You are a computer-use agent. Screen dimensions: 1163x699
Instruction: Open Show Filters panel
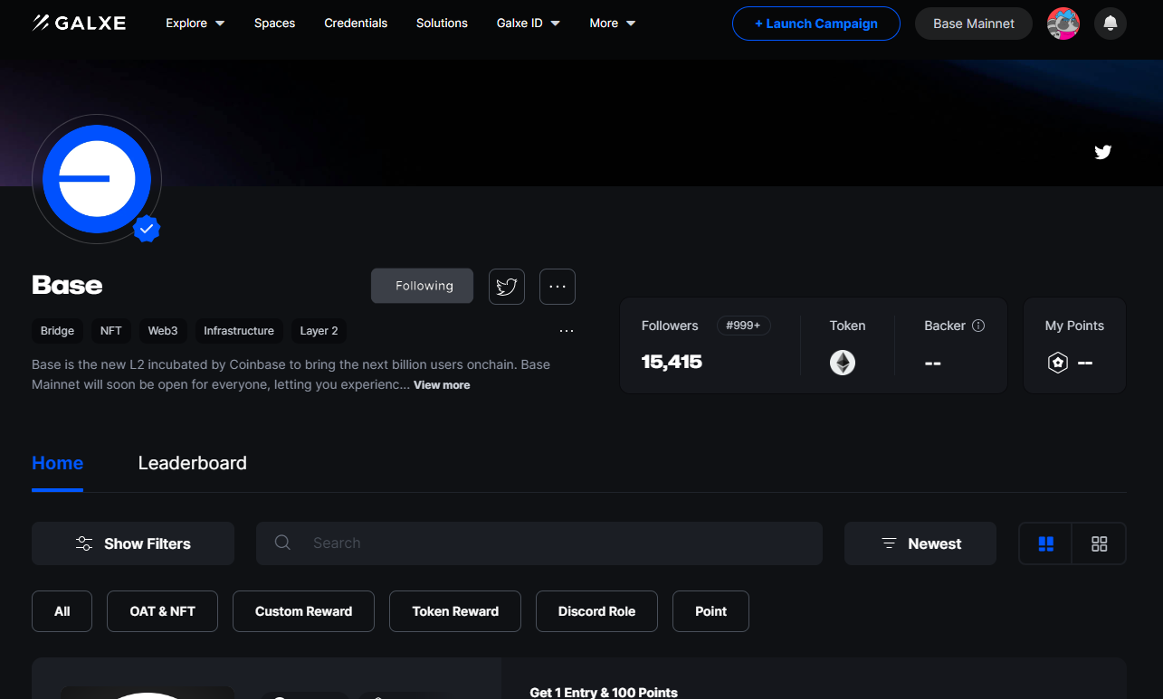click(133, 543)
